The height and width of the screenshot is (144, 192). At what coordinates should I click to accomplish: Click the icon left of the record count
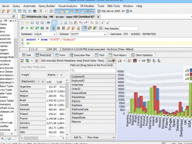point(37,61)
